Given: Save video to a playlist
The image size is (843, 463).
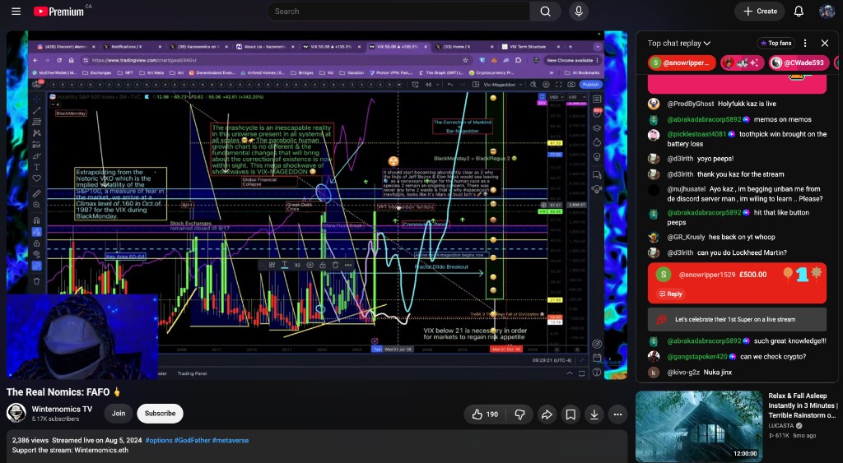Looking at the screenshot, I should coord(571,414).
